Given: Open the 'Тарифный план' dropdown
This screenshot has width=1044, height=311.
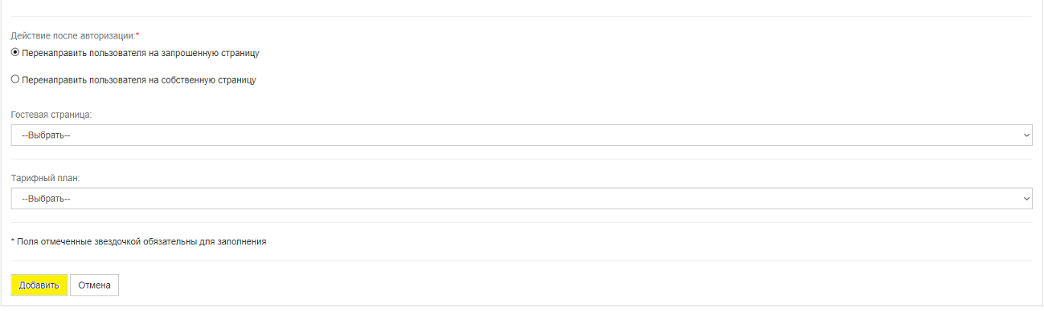Looking at the screenshot, I should pyautogui.click(x=522, y=199).
